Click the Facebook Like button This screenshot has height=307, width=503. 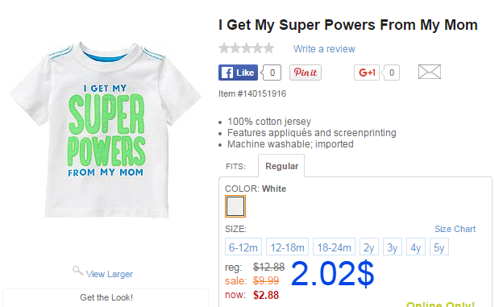(238, 73)
